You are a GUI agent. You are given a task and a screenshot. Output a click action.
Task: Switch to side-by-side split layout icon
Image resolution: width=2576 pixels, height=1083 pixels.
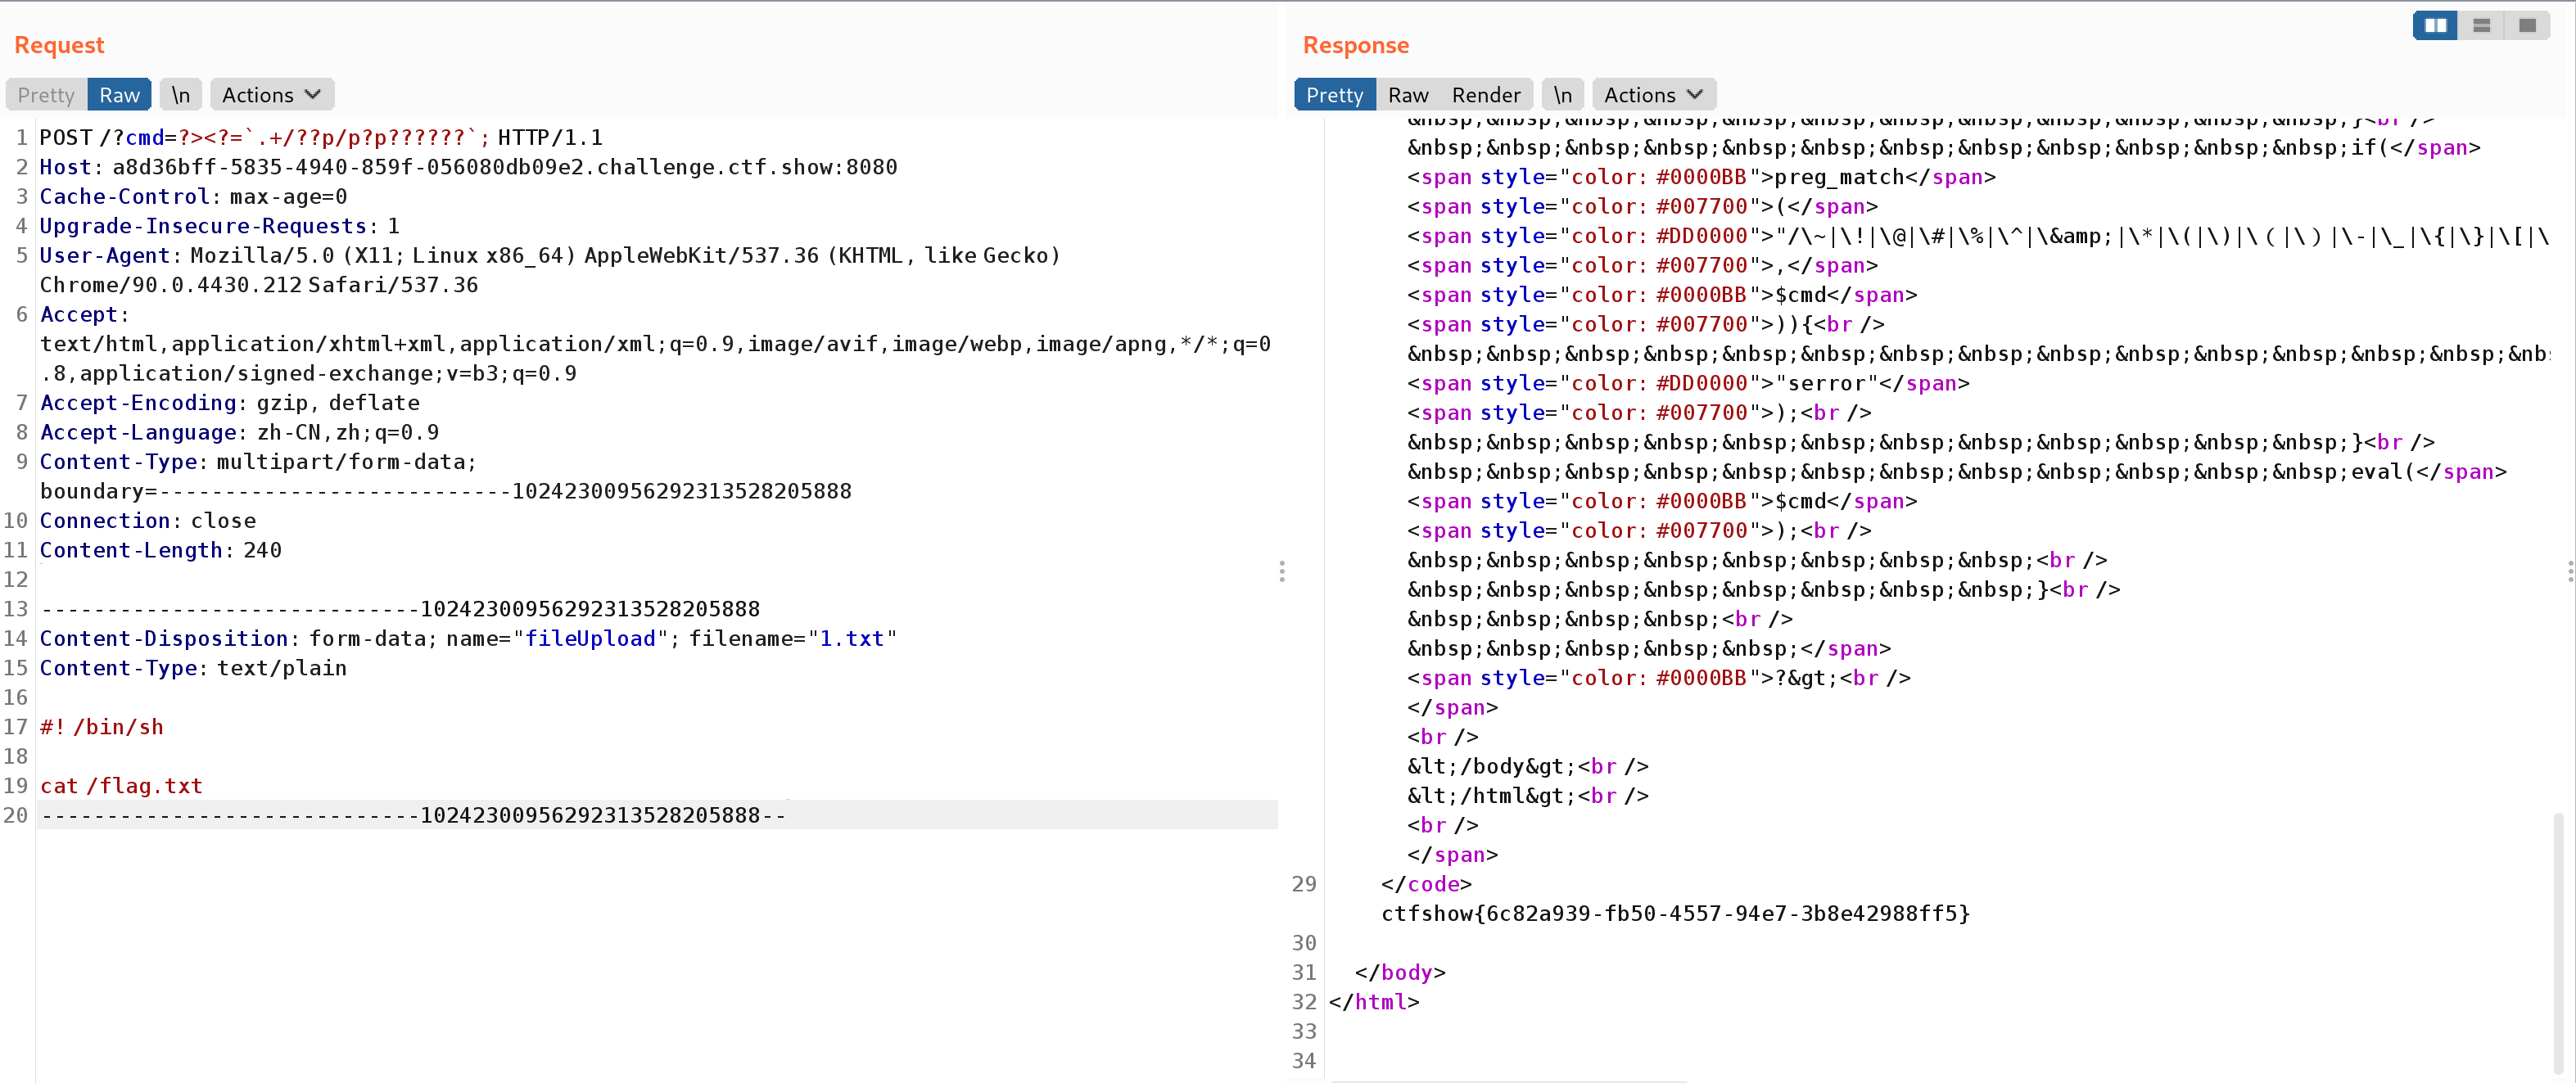(x=2435, y=26)
